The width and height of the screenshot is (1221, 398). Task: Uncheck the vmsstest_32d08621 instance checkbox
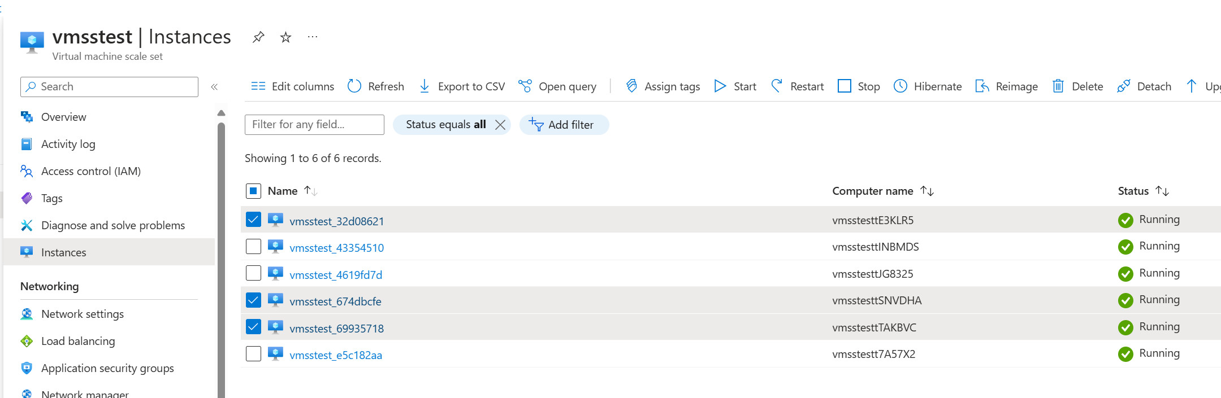(253, 220)
